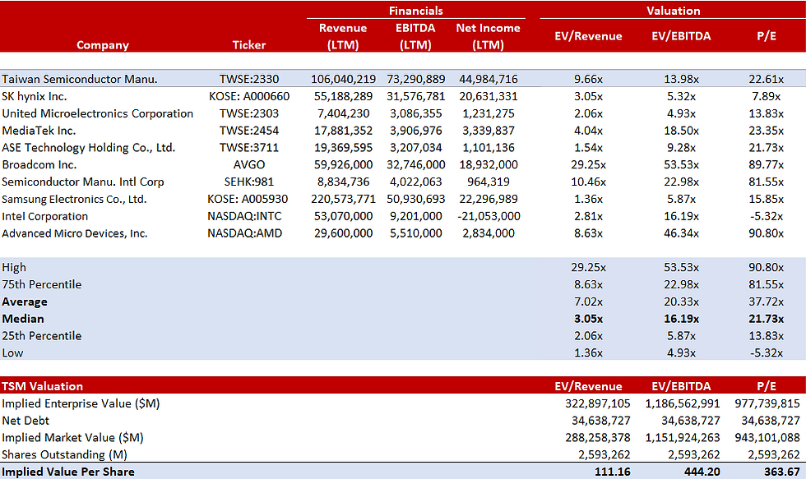The width and height of the screenshot is (806, 479).
Task: Select Samsung Electronics Co., Ltd. cell
Action: 74,199
